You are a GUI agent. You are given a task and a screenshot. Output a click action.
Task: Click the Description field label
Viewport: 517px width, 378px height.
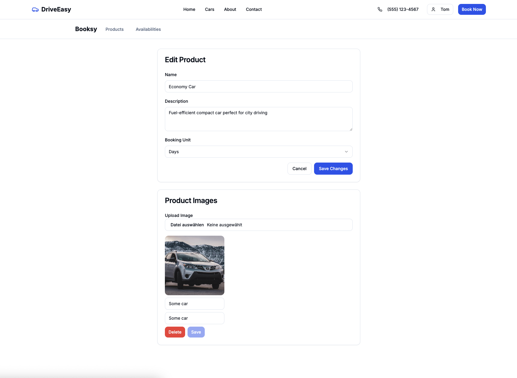pos(176,101)
